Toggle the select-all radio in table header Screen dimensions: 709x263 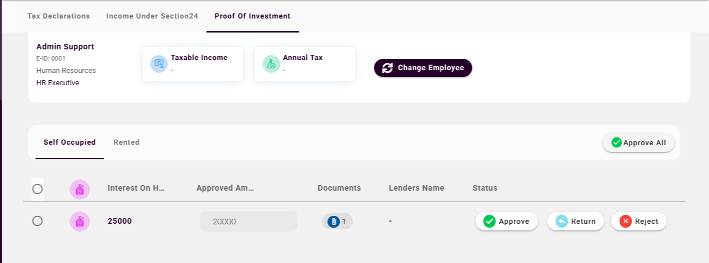38,189
